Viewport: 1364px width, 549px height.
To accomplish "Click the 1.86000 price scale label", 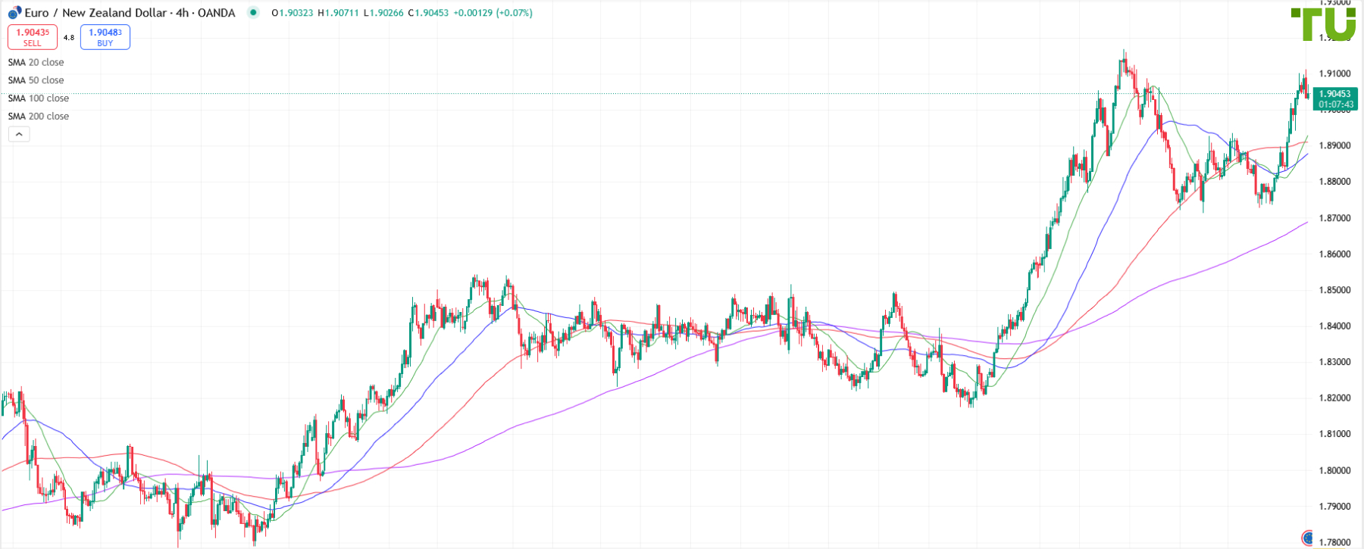I will (1335, 254).
